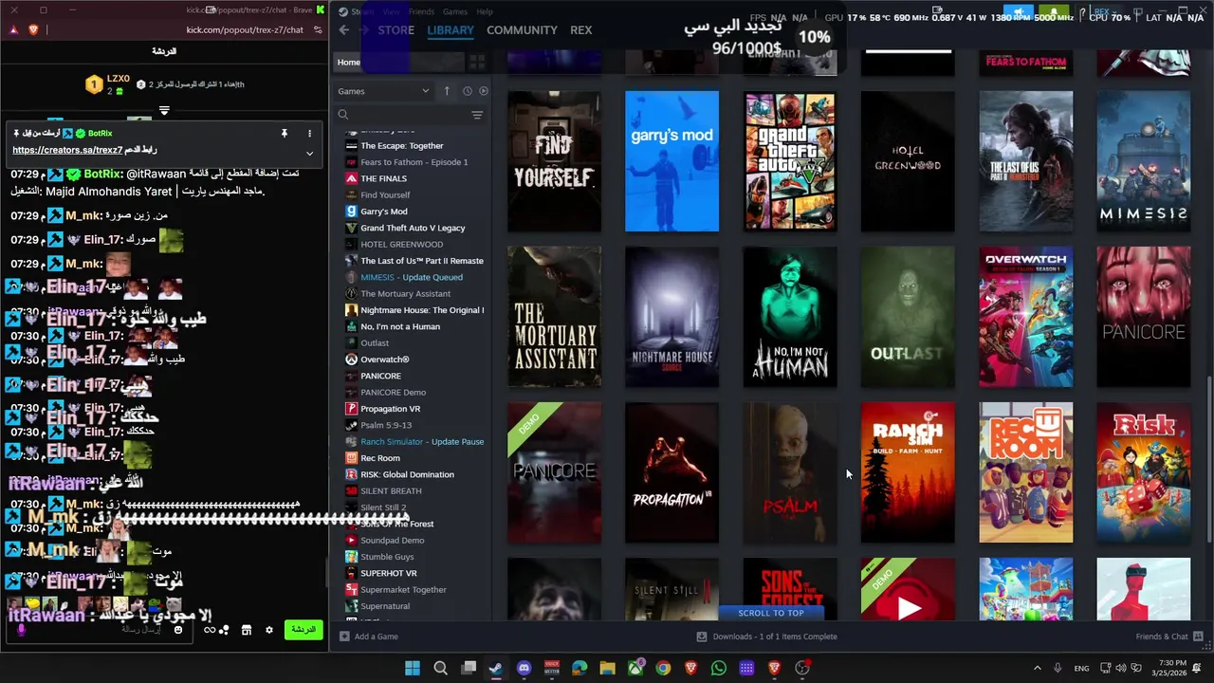Expand the Games filter dropdown
Screen dimensions: 1214x683
pyautogui.click(x=383, y=91)
